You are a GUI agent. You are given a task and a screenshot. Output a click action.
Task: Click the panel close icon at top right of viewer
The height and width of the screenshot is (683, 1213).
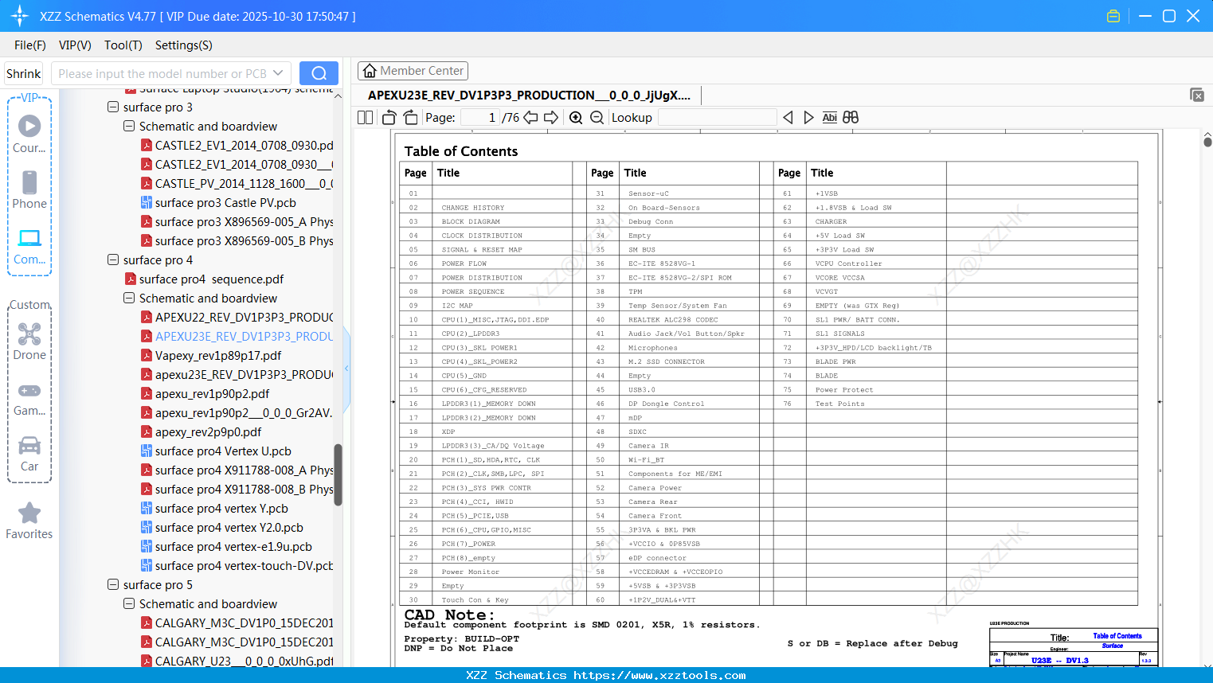pos(1197,95)
